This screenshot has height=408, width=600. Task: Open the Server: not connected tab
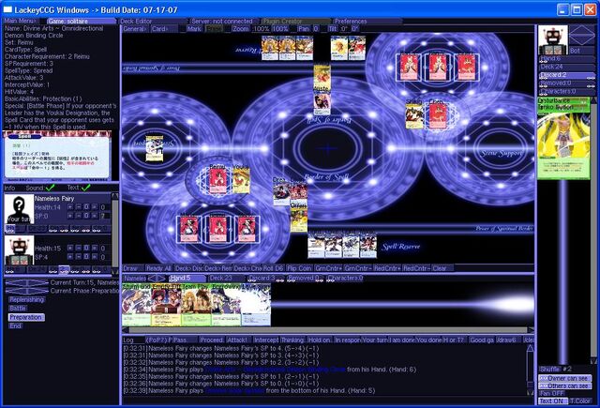(x=224, y=21)
